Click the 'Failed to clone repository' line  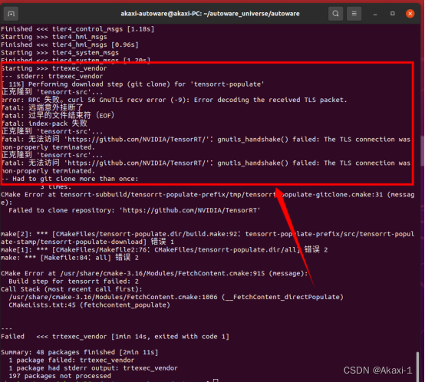tap(134, 210)
